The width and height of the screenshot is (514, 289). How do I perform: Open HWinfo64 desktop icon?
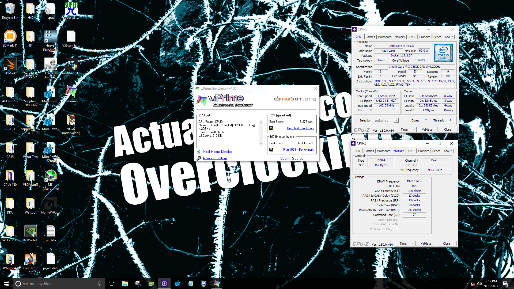pos(10,261)
